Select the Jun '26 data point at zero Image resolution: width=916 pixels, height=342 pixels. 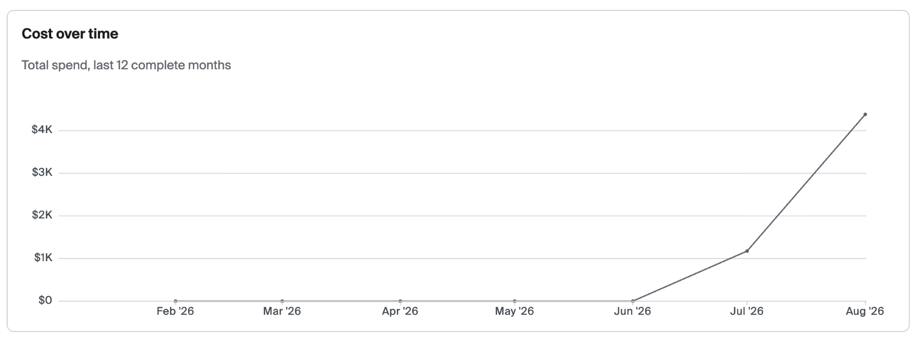(633, 301)
